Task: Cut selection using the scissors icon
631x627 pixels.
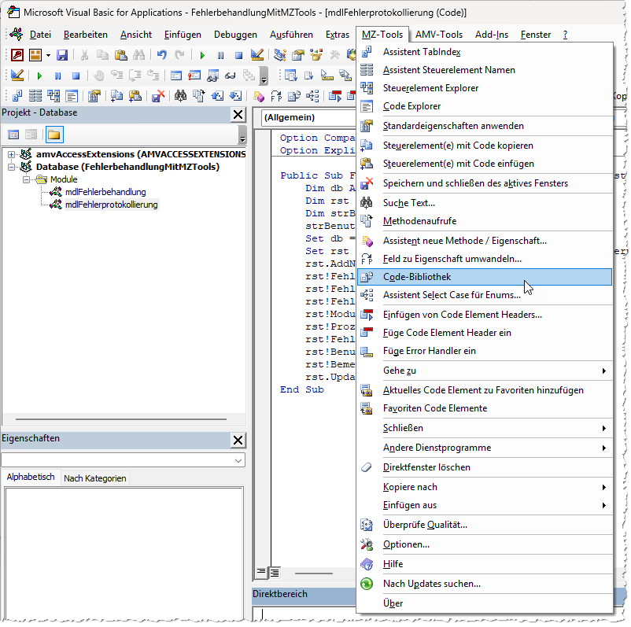Action: click(85, 55)
